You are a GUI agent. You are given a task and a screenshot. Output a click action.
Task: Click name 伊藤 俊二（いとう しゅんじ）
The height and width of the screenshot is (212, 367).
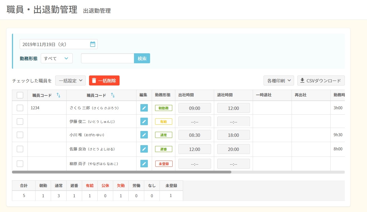click(x=92, y=122)
